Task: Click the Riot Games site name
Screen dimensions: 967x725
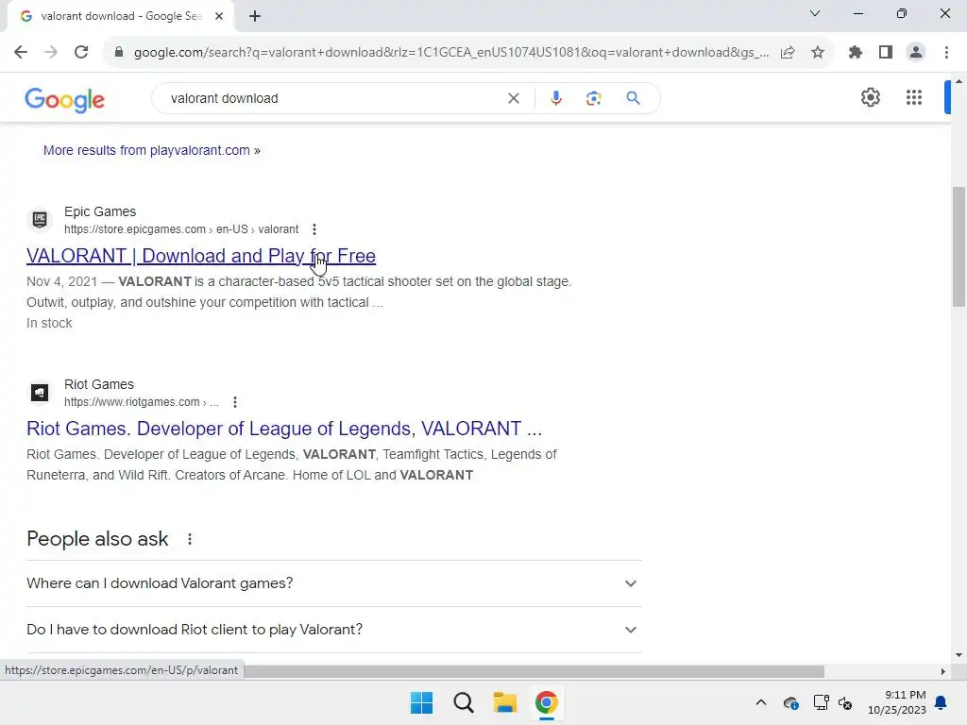Action: point(98,385)
